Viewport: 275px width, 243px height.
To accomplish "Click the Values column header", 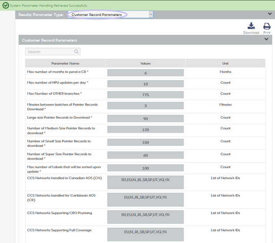I will [146, 64].
